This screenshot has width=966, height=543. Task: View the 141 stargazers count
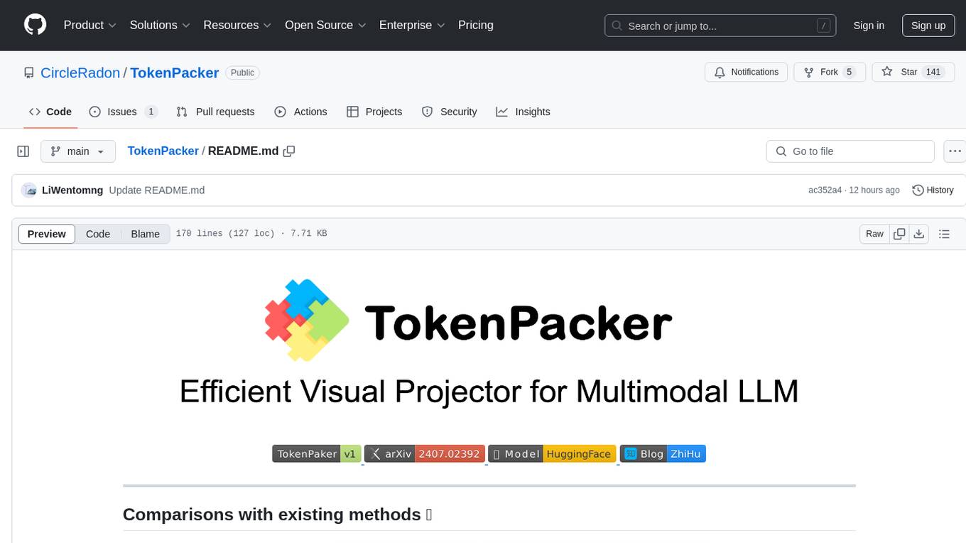coord(933,72)
